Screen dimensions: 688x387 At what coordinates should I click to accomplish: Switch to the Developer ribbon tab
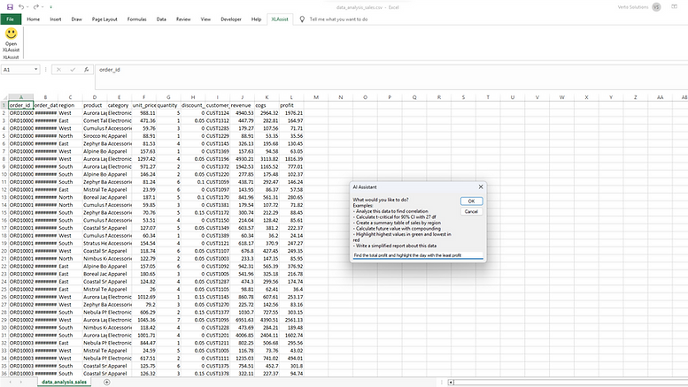click(x=231, y=19)
